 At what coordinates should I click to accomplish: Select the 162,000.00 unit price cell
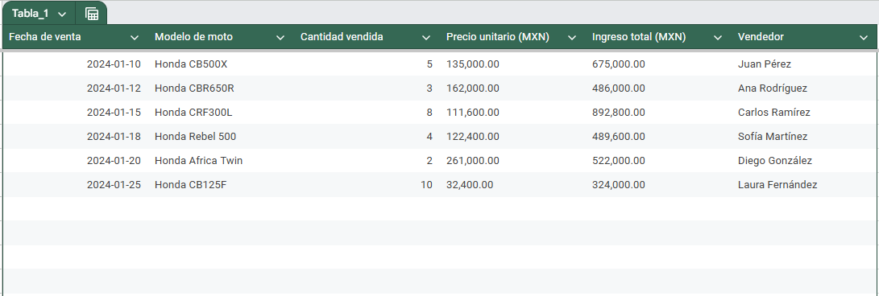click(x=513, y=88)
